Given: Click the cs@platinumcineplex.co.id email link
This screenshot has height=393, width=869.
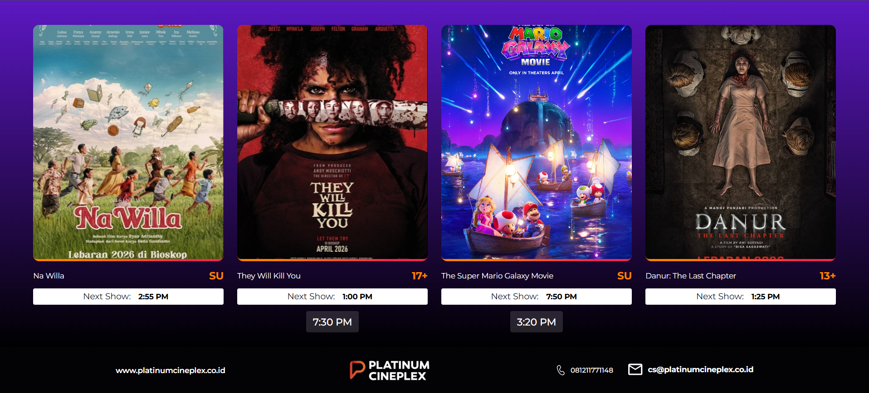Looking at the screenshot, I should coord(701,369).
